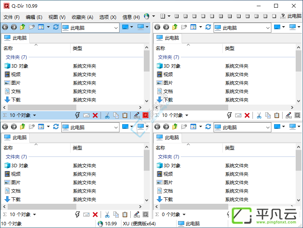Sort by 类型 column in top-right pane

pyautogui.click(x=259, y=48)
